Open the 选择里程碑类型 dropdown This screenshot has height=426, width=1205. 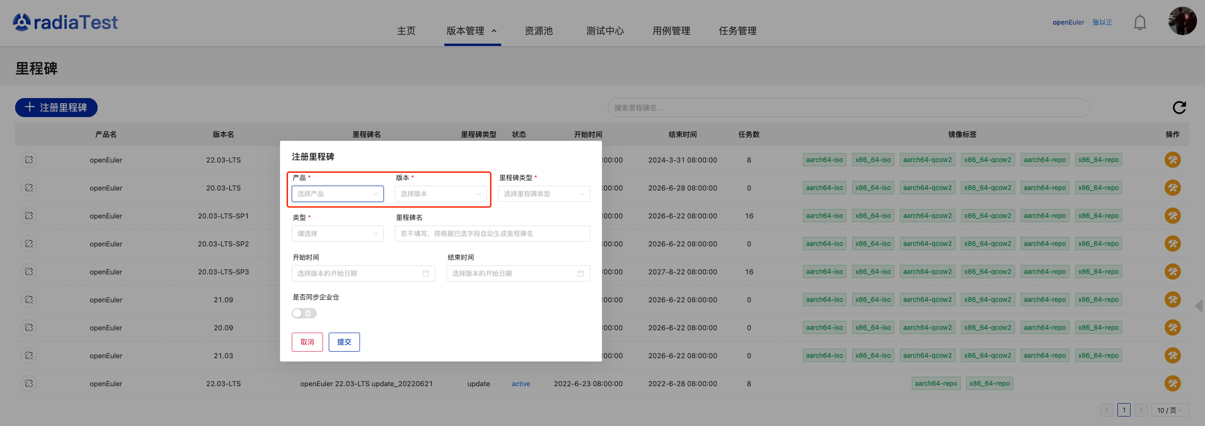coord(544,194)
